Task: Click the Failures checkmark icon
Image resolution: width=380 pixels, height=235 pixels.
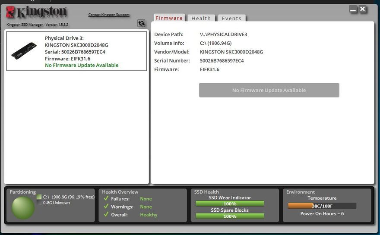Action: 106,198
